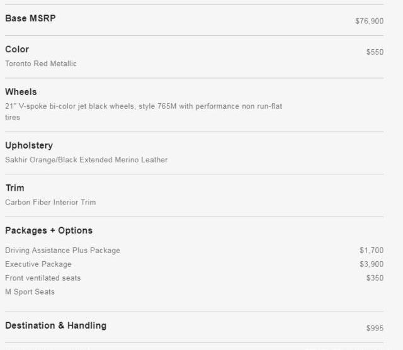The width and height of the screenshot is (403, 350).
Task: Click the Trim section heading
Action: pos(14,188)
